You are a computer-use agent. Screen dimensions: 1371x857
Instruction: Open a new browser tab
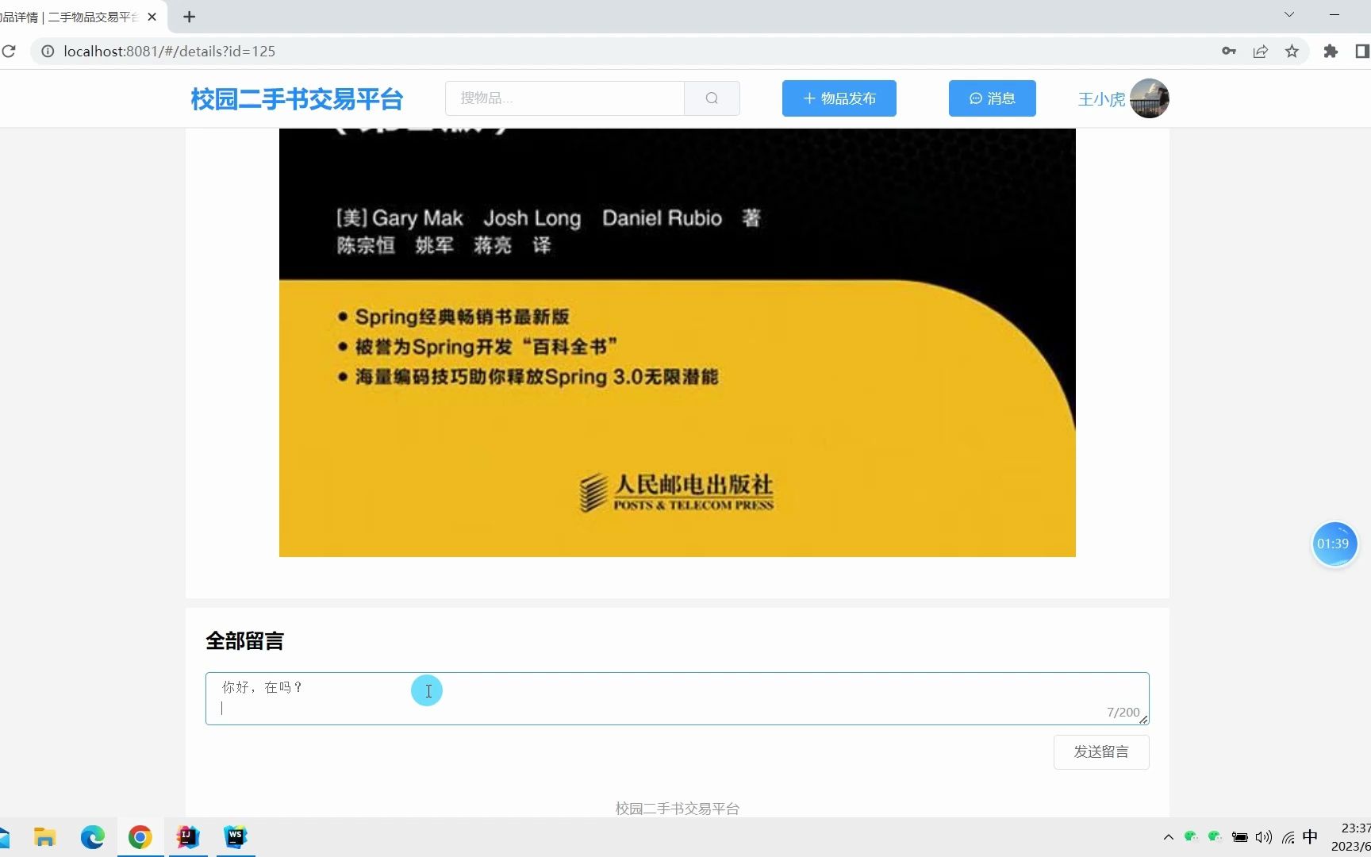coord(189,16)
